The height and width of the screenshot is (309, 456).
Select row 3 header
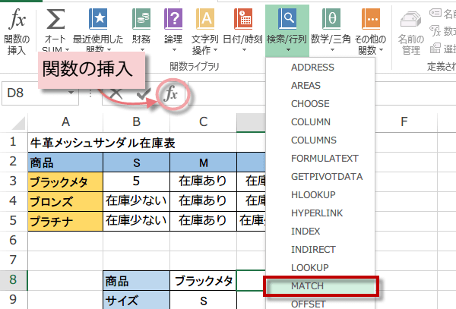(13, 181)
